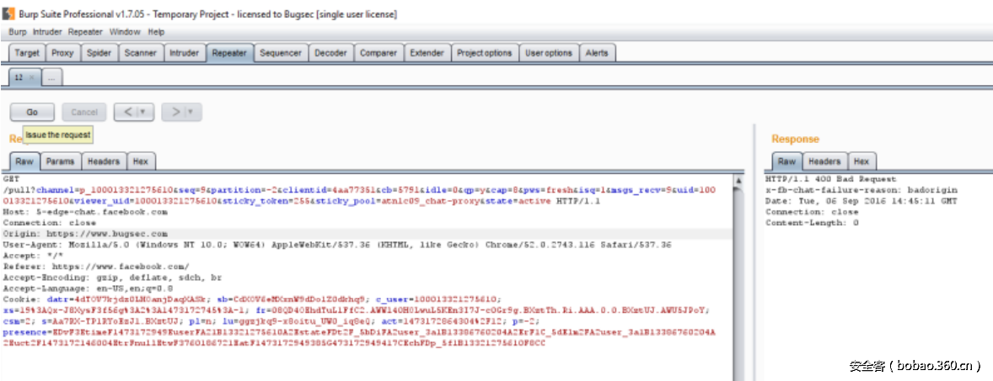Click the request pane scrollbar up arrow
The image size is (993, 381).
click(738, 180)
